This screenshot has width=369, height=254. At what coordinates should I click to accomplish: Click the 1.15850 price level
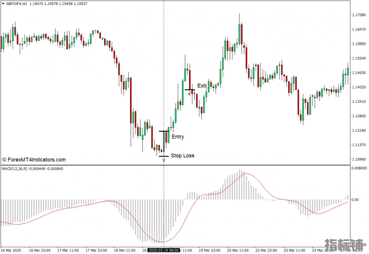click(x=359, y=44)
